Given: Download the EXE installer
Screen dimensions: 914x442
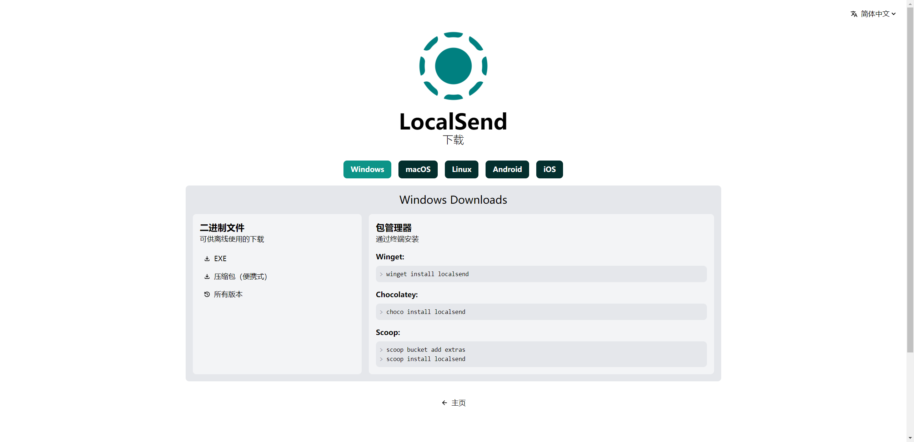Looking at the screenshot, I should coord(220,259).
